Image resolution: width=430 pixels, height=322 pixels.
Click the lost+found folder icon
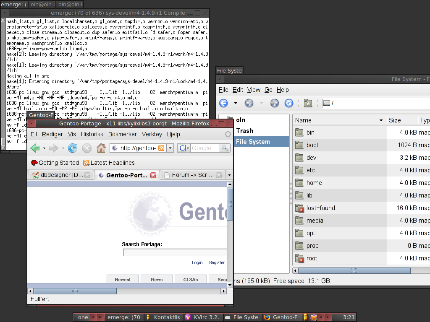(x=299, y=208)
